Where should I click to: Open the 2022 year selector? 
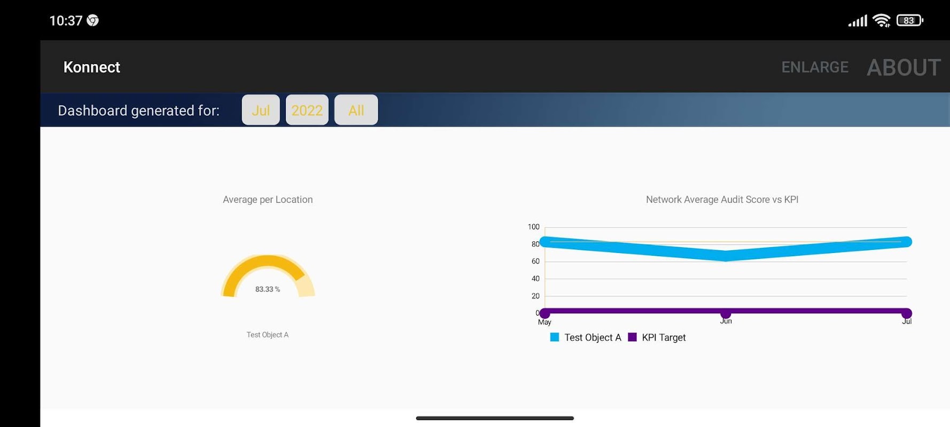pyautogui.click(x=307, y=110)
